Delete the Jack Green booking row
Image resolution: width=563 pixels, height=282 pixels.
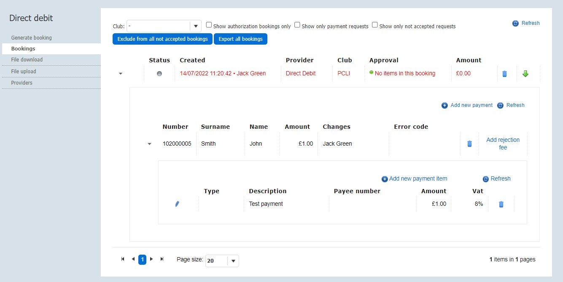(504, 74)
